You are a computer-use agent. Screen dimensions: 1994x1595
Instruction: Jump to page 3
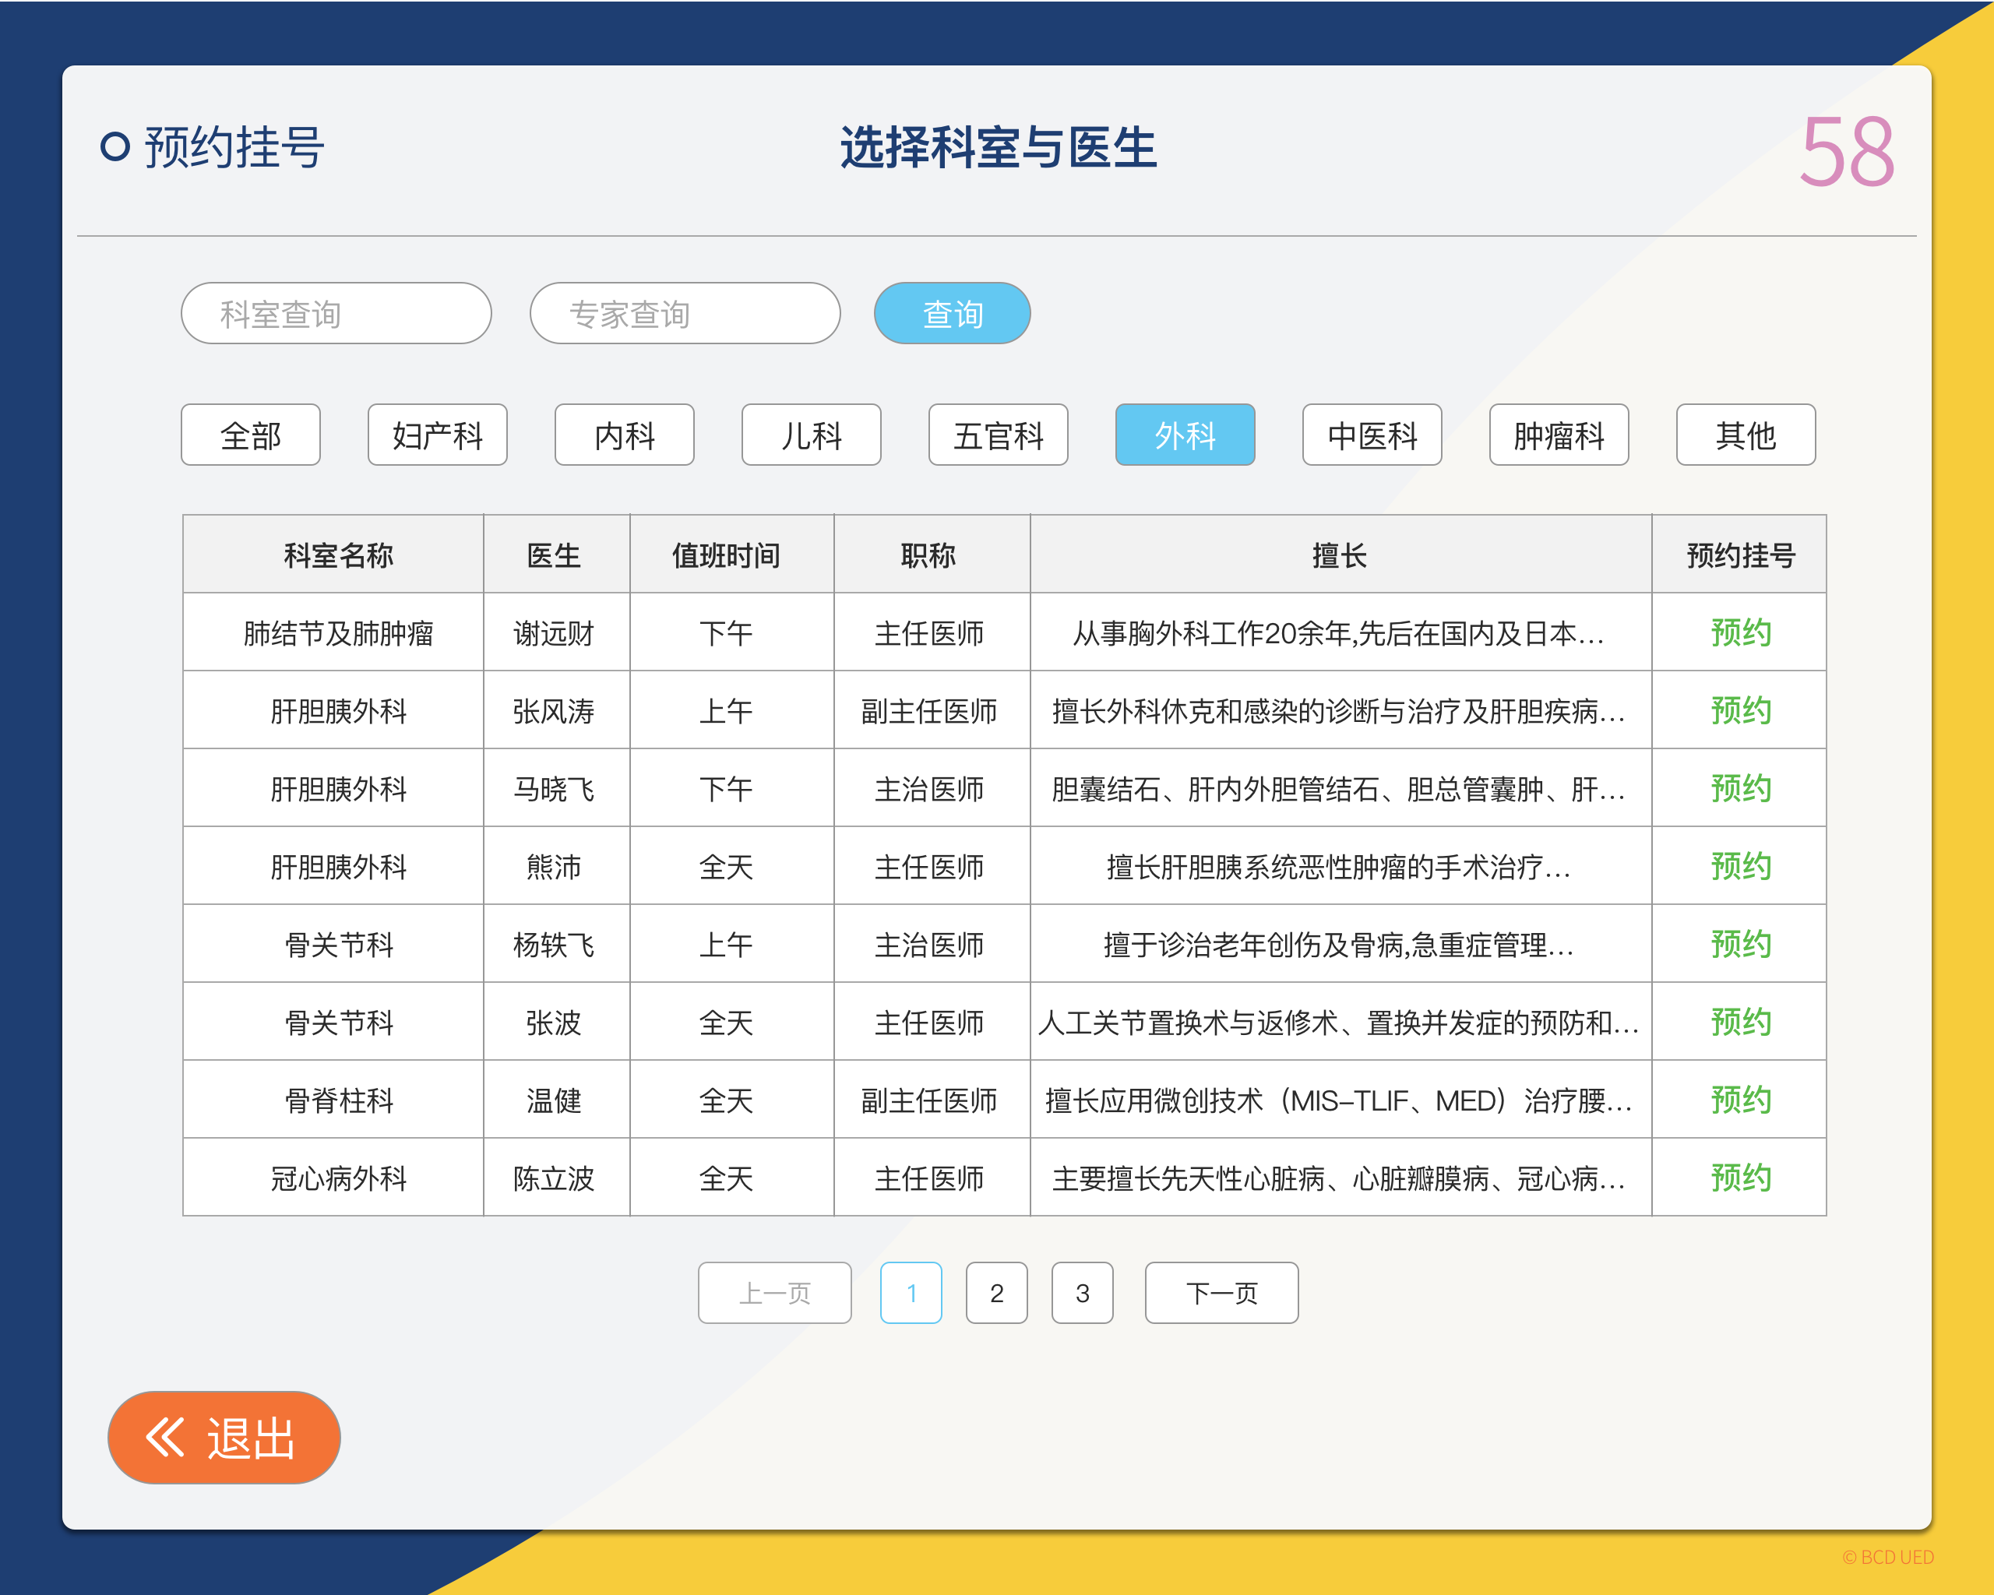(1082, 1293)
